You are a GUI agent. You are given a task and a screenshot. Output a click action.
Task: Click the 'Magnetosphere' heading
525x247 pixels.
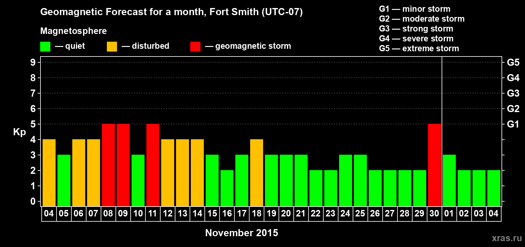[73, 31]
